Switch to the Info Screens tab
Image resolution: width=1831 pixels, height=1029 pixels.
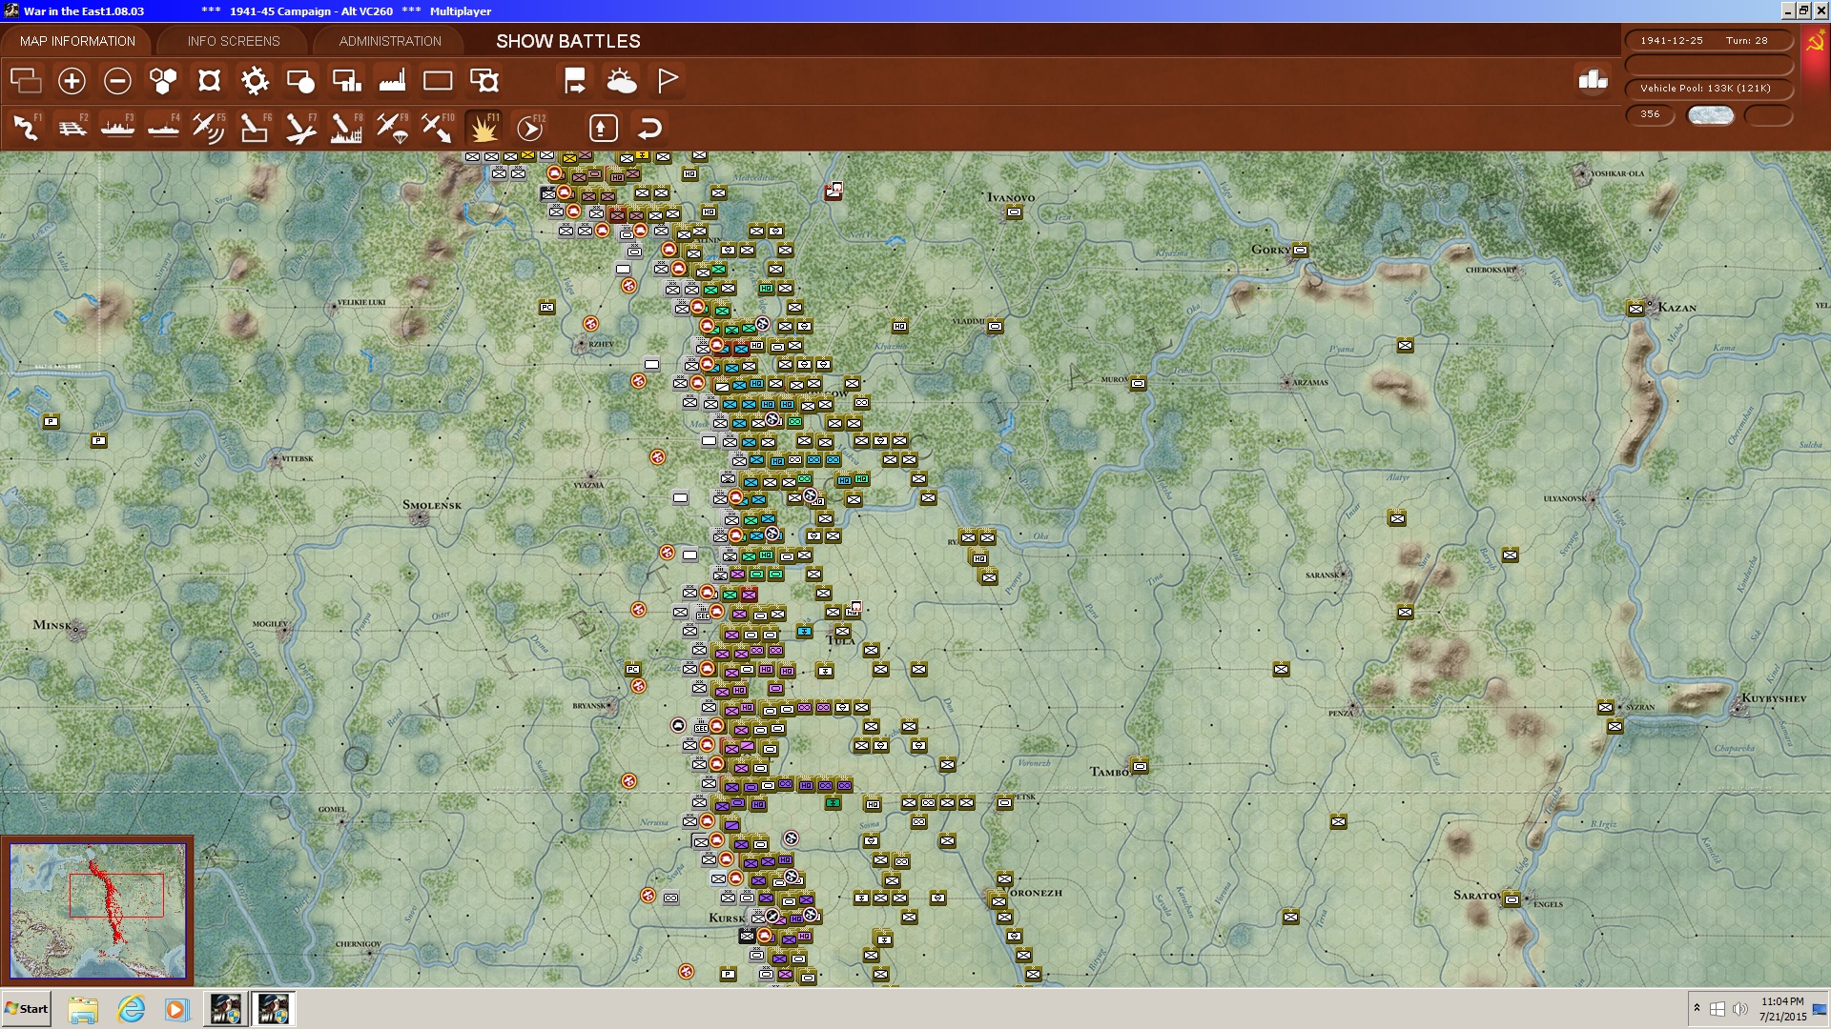tap(234, 41)
